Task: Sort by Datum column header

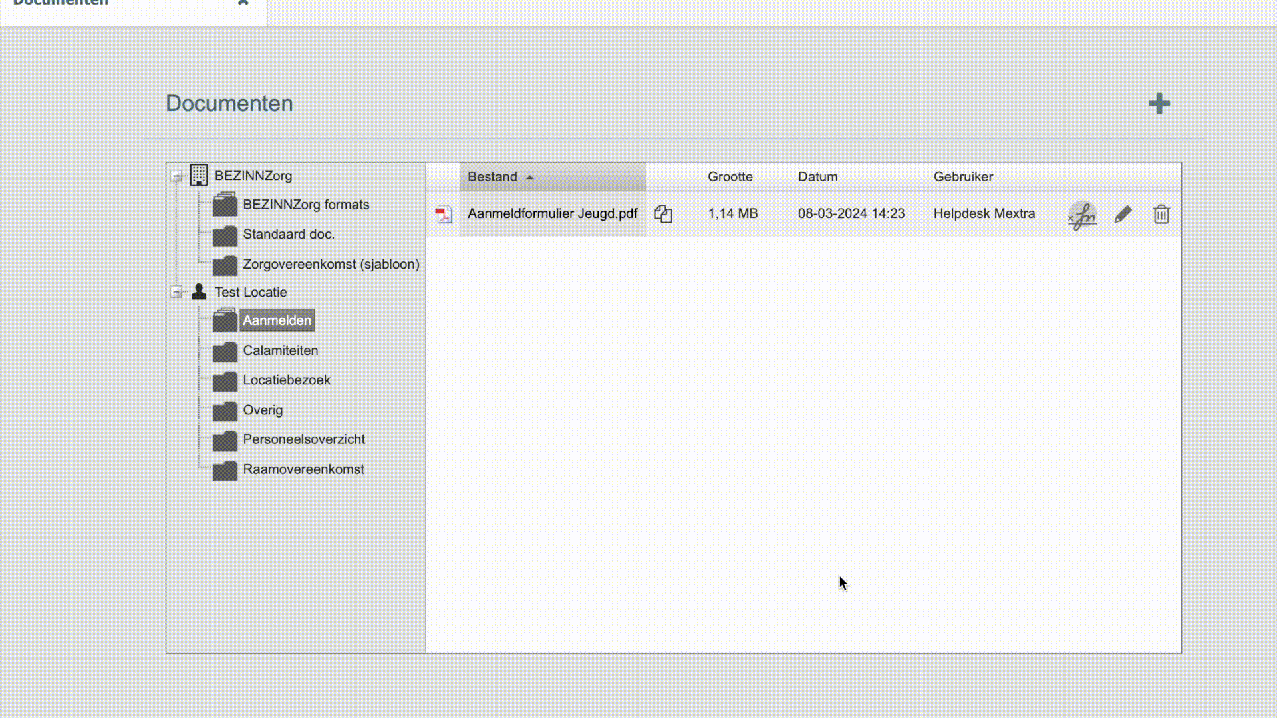Action: point(817,177)
